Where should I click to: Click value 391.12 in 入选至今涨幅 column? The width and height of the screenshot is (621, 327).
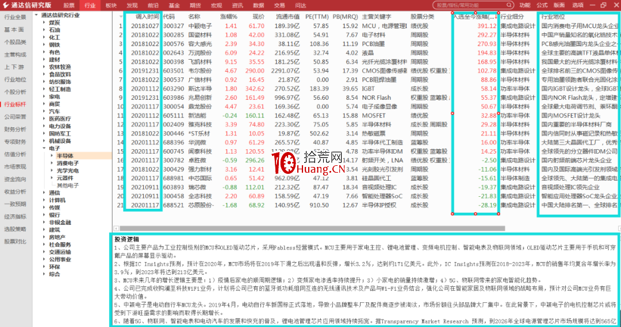[x=487, y=26]
